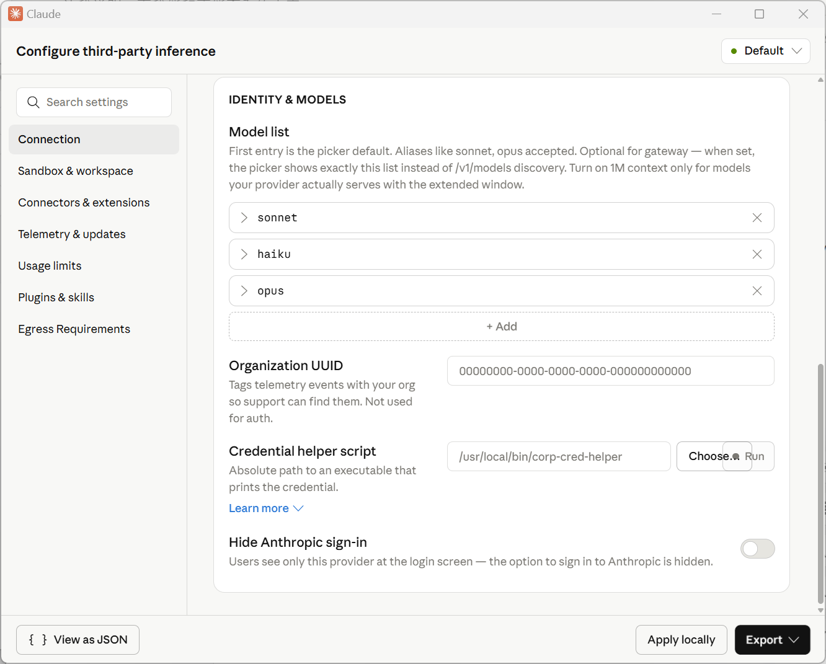Click the haiku model name text
The image size is (826, 664).
tap(274, 254)
